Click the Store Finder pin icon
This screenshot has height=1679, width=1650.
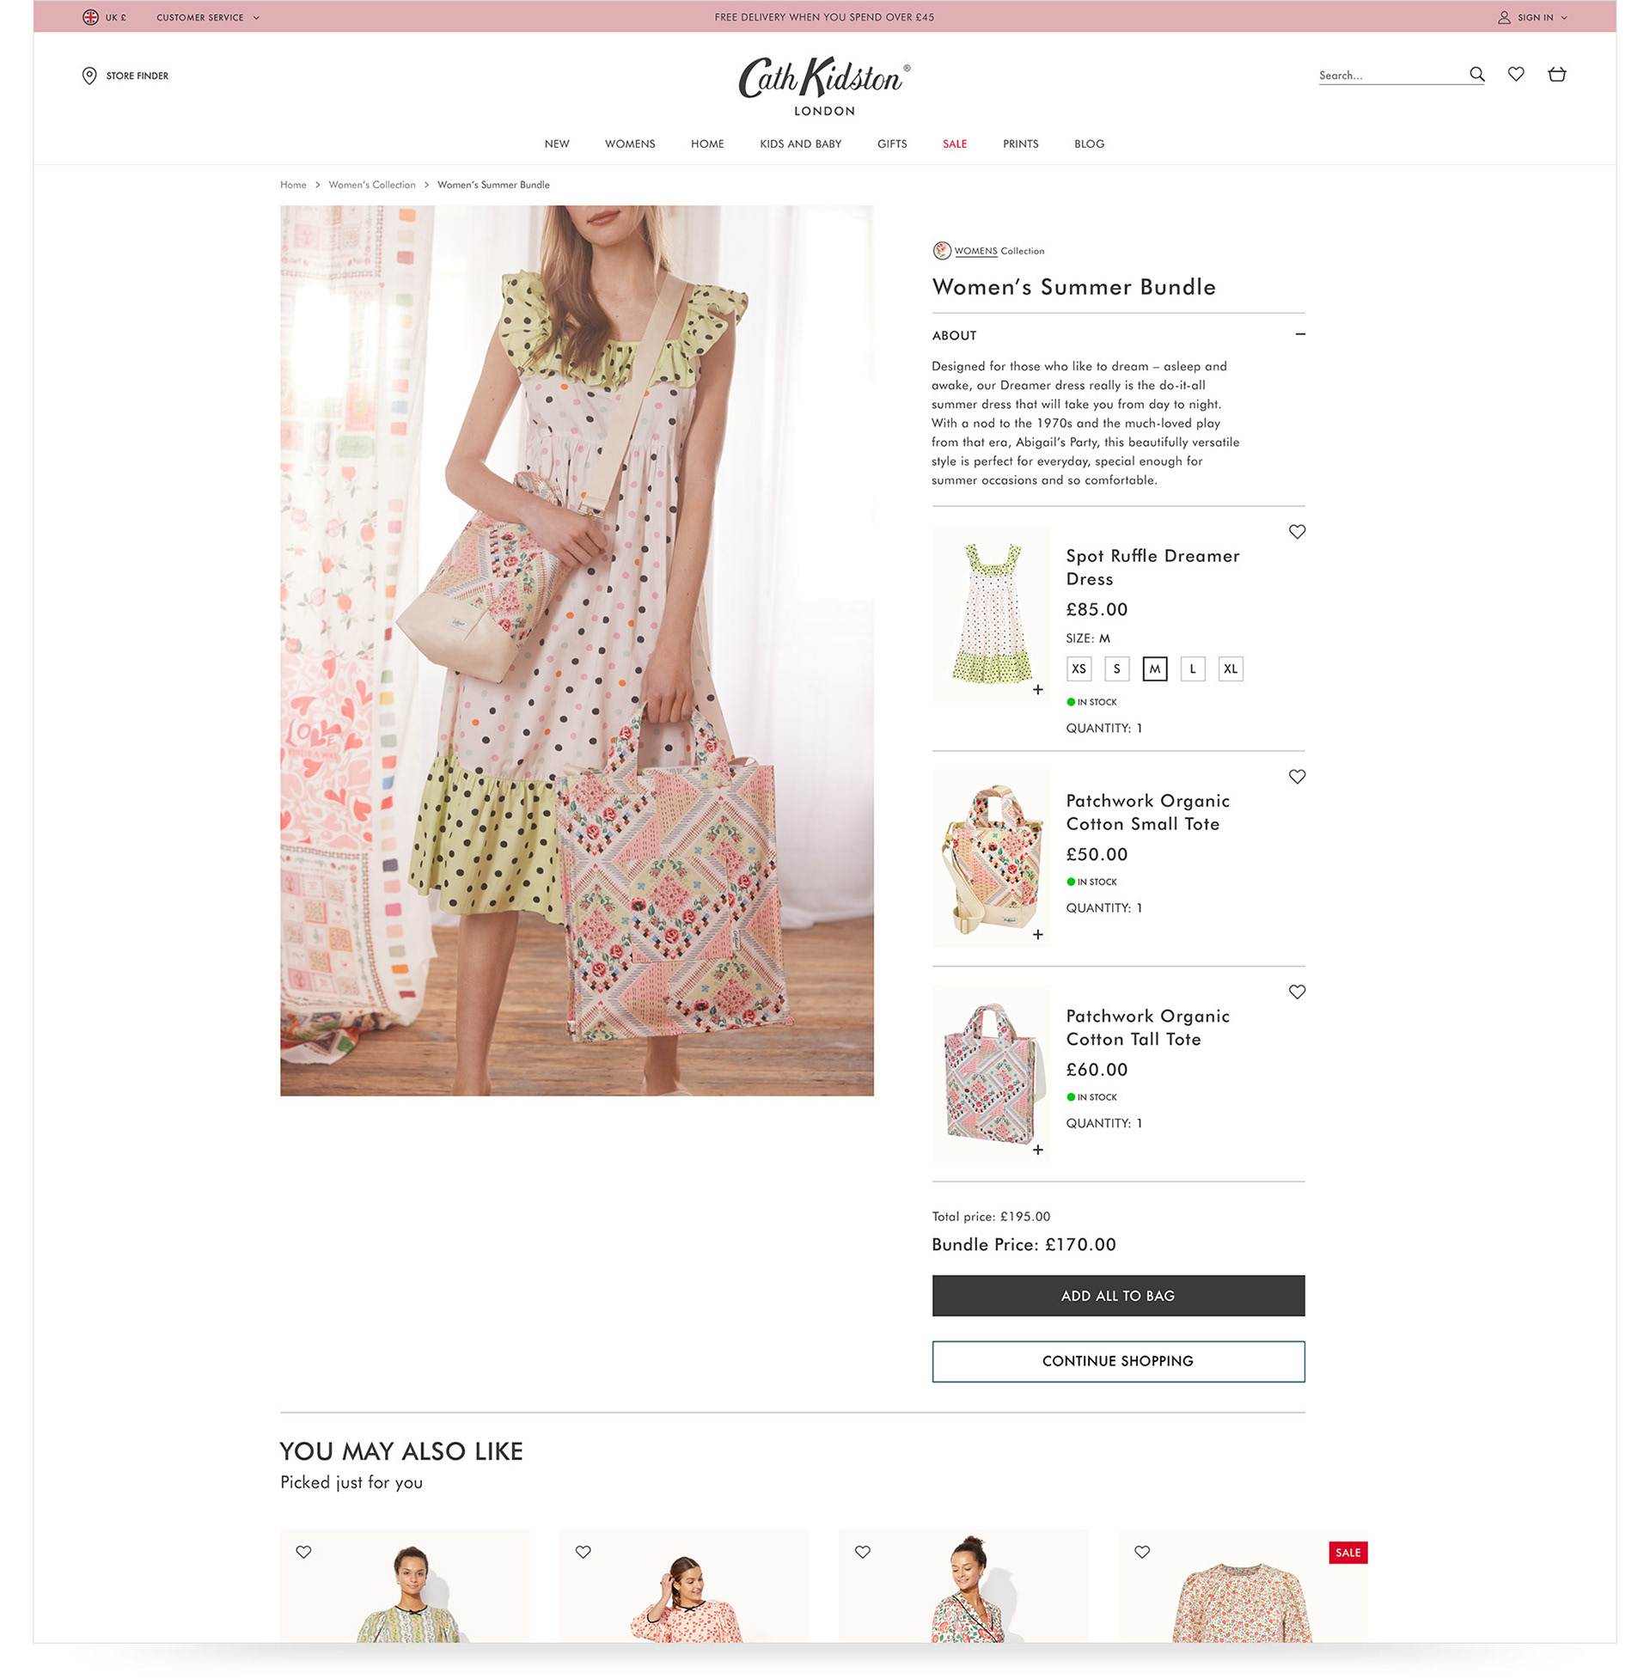coord(89,76)
